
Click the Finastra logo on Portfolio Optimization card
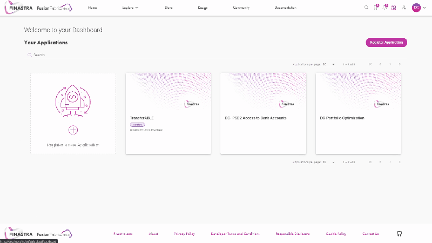pyautogui.click(x=382, y=104)
